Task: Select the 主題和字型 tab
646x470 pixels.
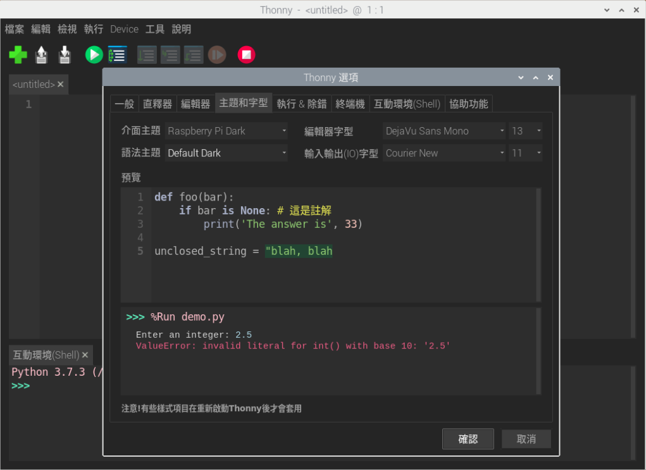Action: 244,103
